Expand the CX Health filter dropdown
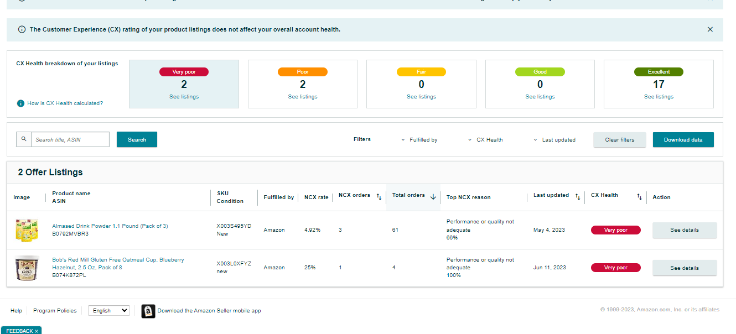 (x=485, y=140)
